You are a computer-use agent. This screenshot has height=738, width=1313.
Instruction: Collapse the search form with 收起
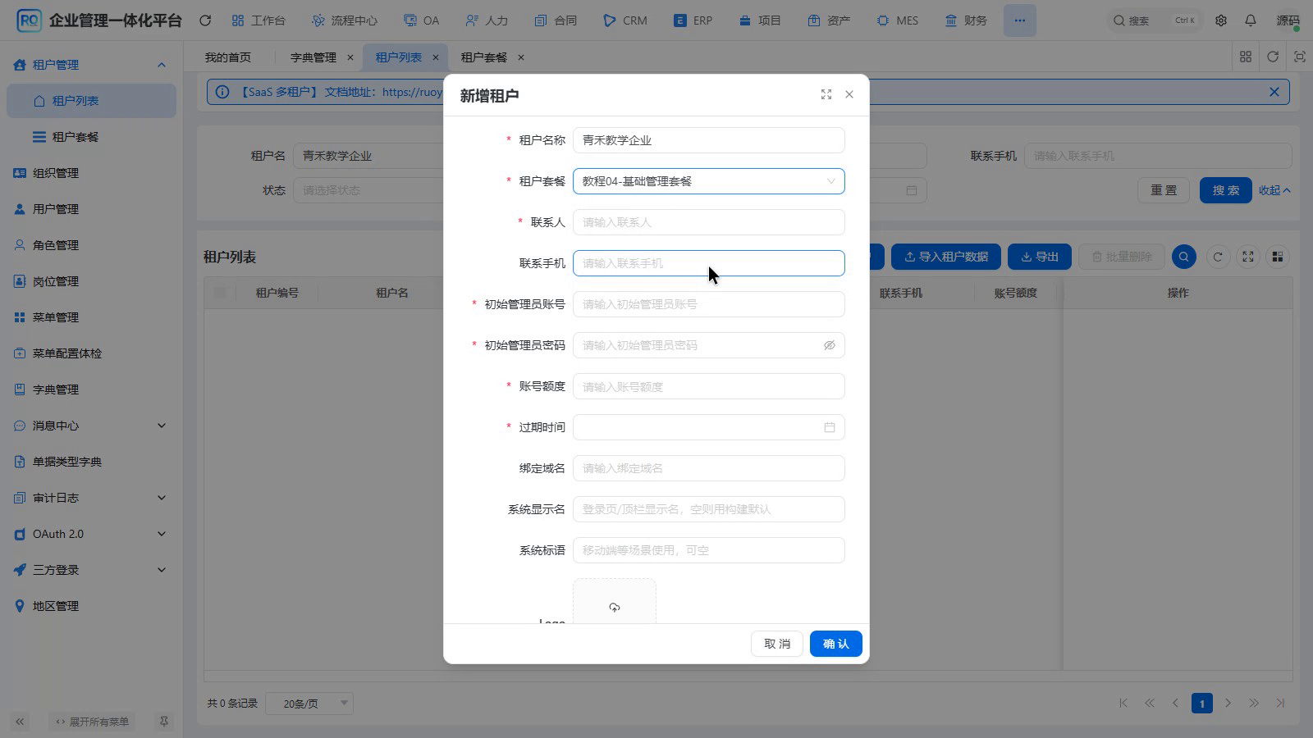[x=1274, y=190]
